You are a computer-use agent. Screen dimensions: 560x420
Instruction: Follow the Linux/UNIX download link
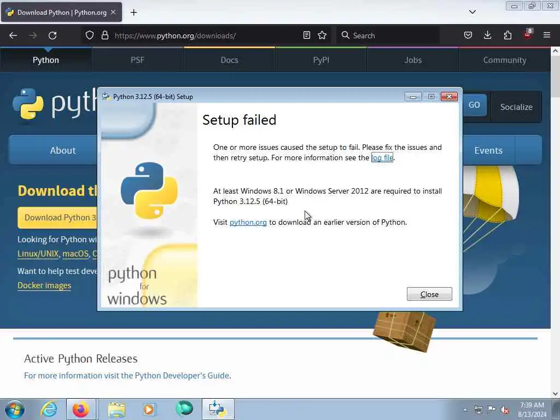pyautogui.click(x=38, y=254)
